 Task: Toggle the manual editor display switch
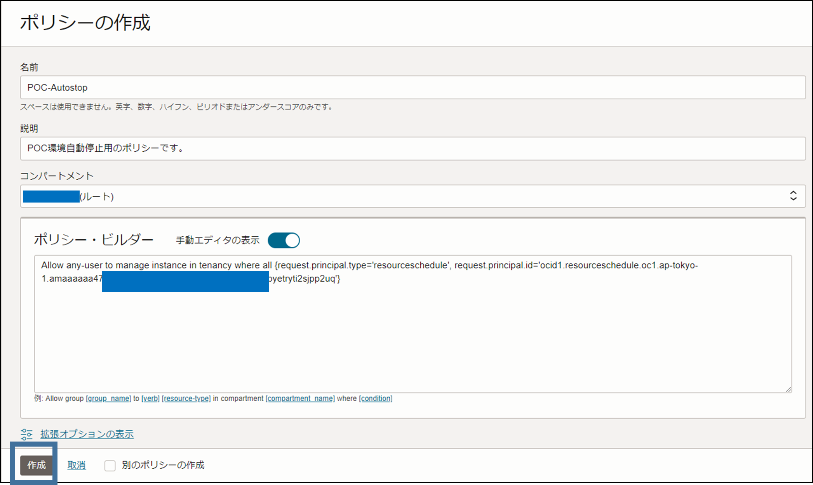[x=284, y=241]
